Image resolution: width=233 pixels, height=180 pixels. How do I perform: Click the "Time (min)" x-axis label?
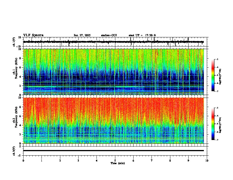coord(118,163)
